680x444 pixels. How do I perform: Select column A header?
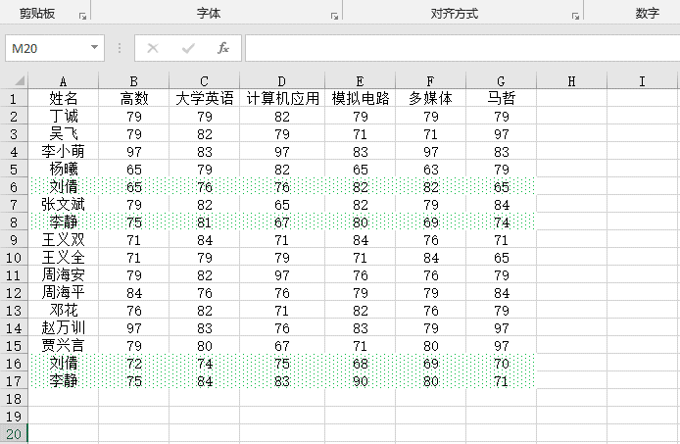pyautogui.click(x=64, y=81)
